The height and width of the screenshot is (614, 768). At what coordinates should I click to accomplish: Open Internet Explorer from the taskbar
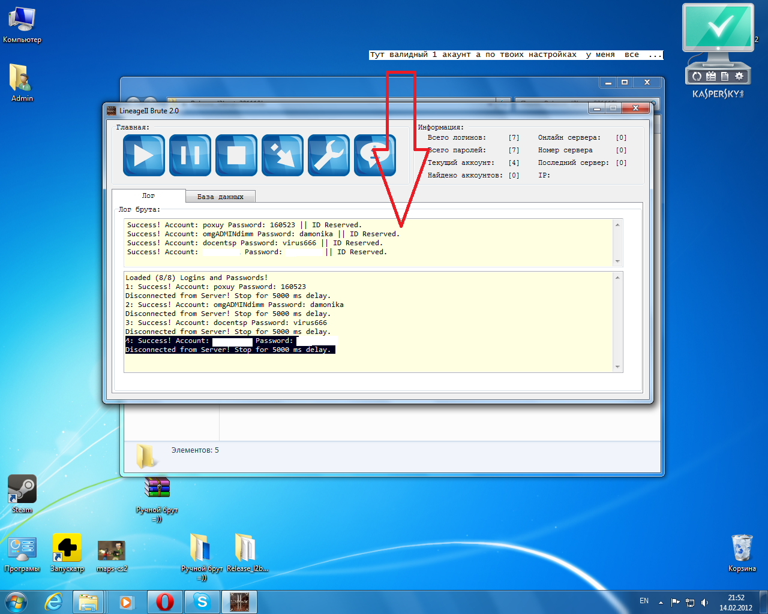click(54, 602)
